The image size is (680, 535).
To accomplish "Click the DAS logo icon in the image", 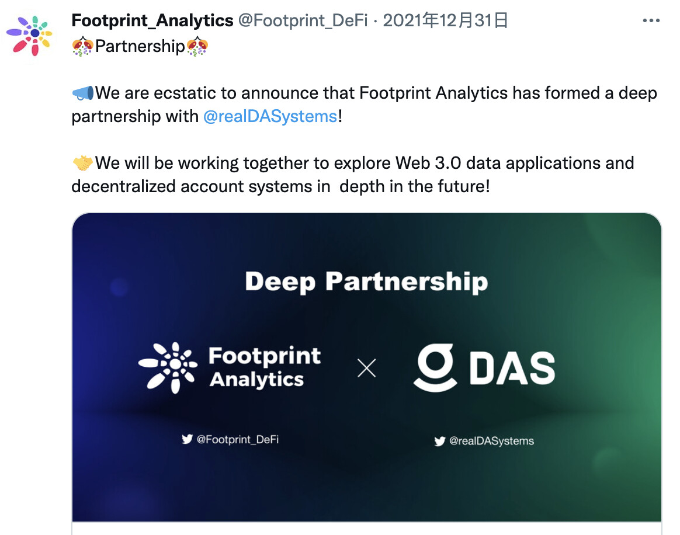I will (x=435, y=368).
